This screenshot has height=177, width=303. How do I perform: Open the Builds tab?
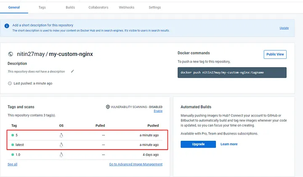point(70,7)
